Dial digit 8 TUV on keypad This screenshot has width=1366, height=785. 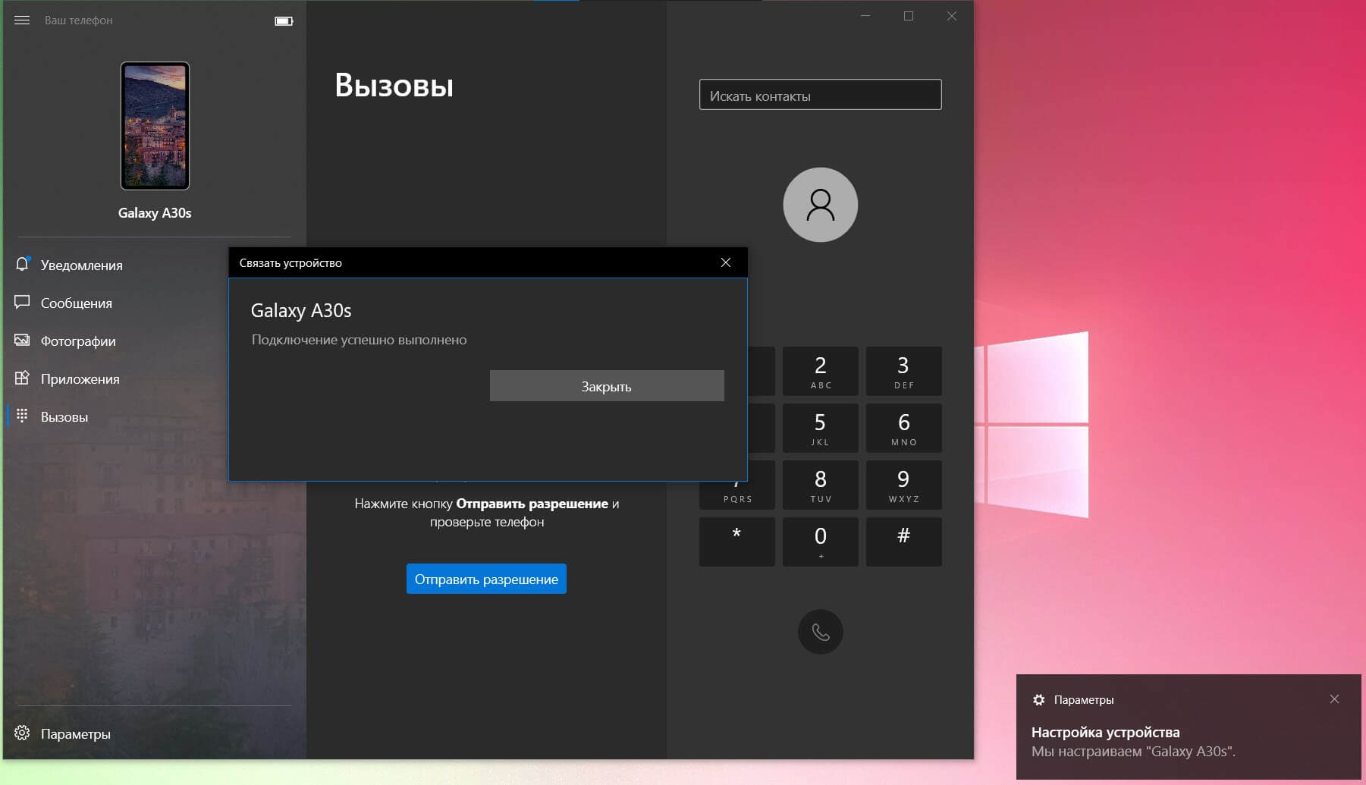tap(820, 485)
